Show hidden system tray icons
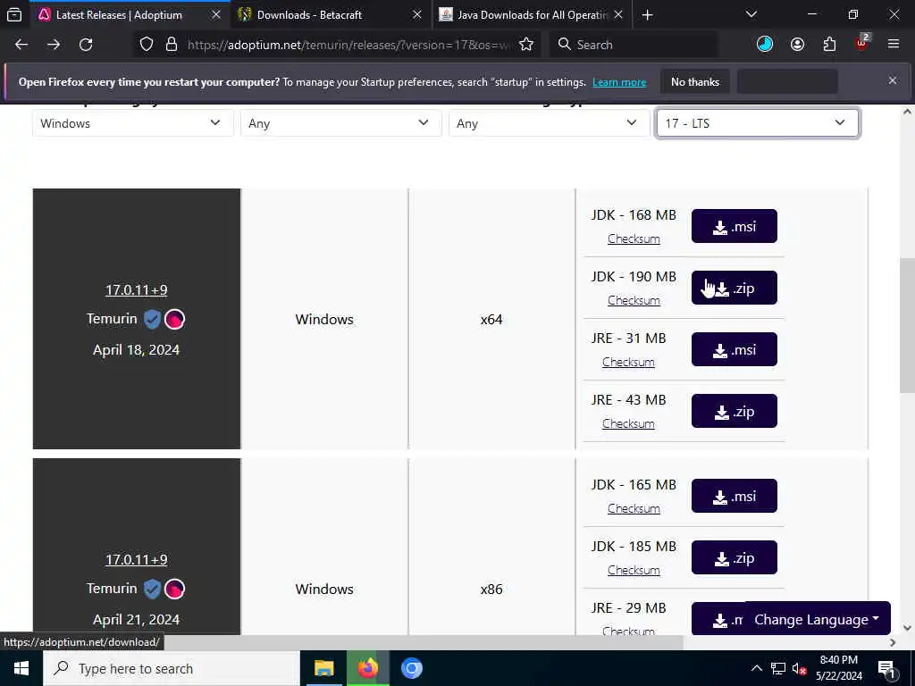This screenshot has height=686, width=915. [756, 668]
